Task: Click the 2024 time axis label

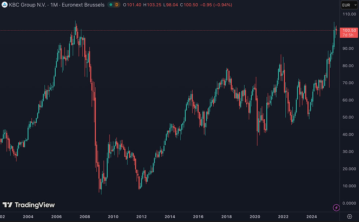Action: pyautogui.click(x=312, y=217)
